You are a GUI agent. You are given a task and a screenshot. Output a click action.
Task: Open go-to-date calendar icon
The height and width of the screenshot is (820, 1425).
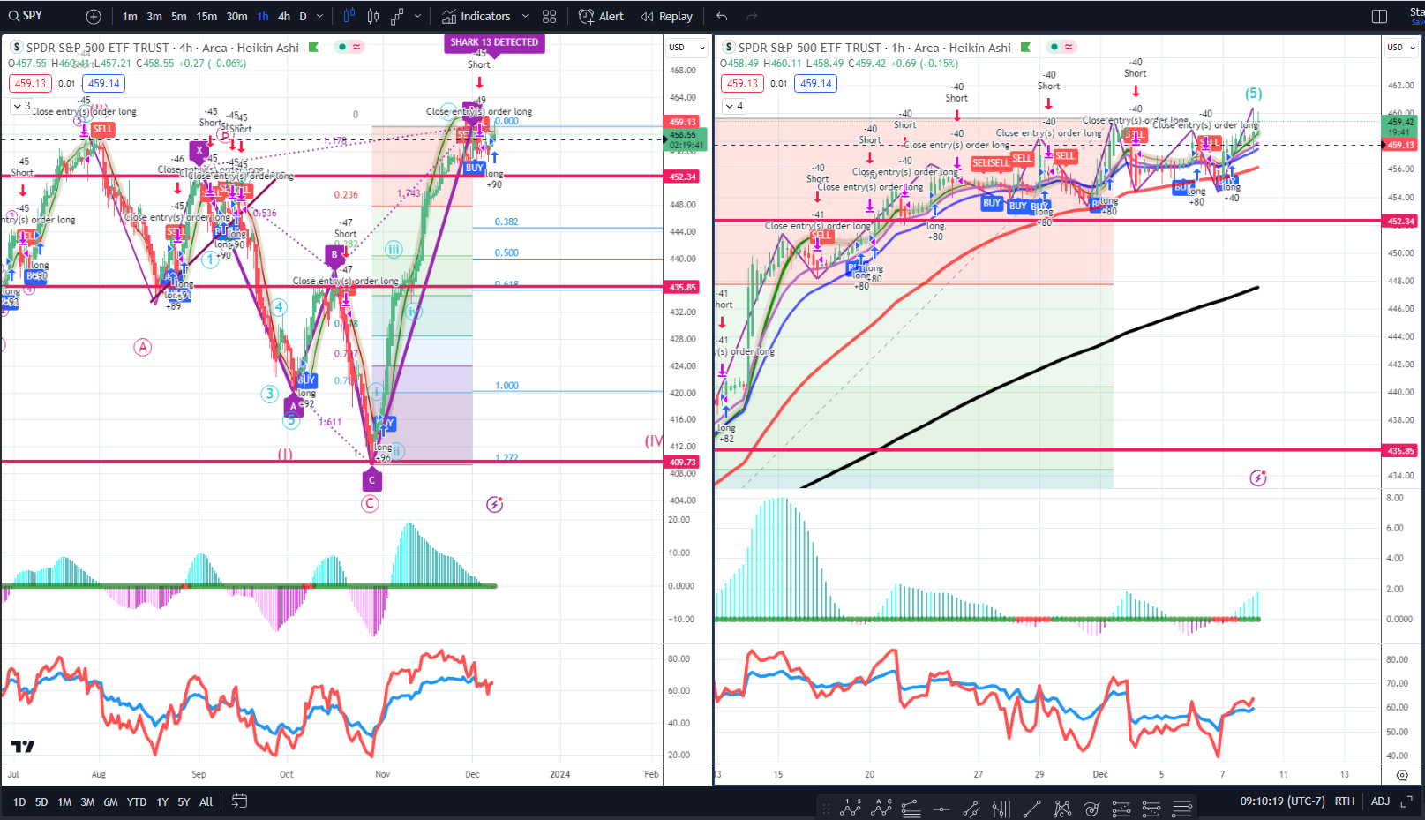(x=239, y=801)
